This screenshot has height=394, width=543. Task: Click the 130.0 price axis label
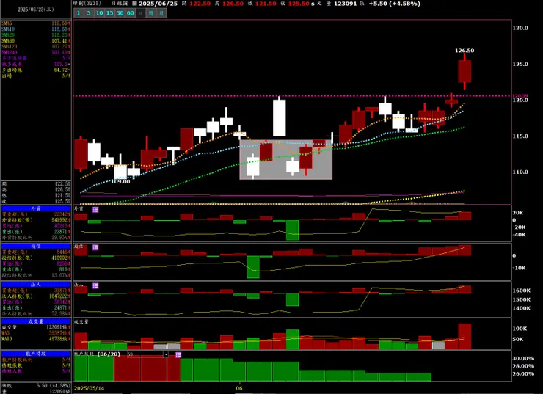tap(520, 28)
